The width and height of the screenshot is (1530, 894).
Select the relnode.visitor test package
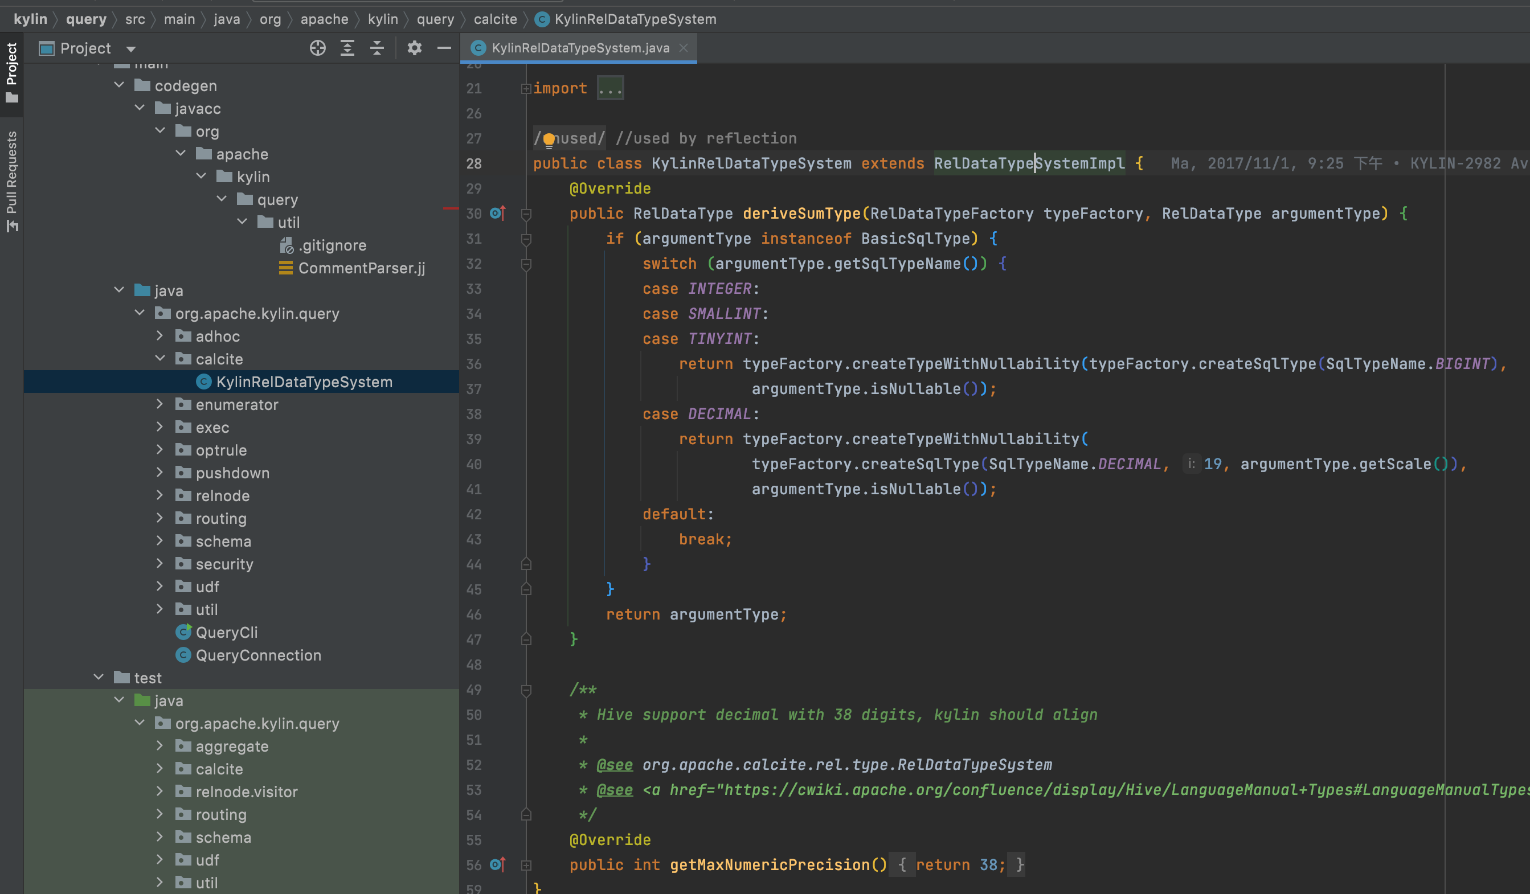tap(247, 792)
